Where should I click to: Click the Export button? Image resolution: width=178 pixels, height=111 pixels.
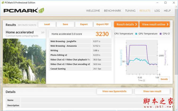(x=84, y=24)
